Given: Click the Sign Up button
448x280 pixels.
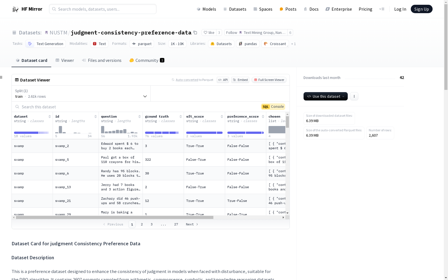Looking at the screenshot, I should (422, 9).
